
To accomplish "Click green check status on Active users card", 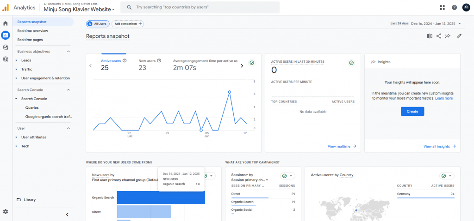I will tap(252, 63).
